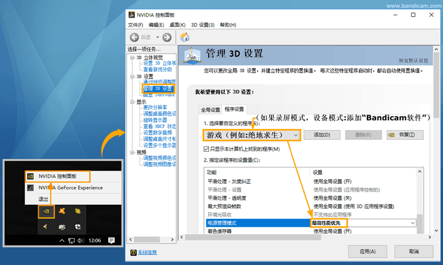Select 设置数字音频 in the task tree

(x=157, y=133)
